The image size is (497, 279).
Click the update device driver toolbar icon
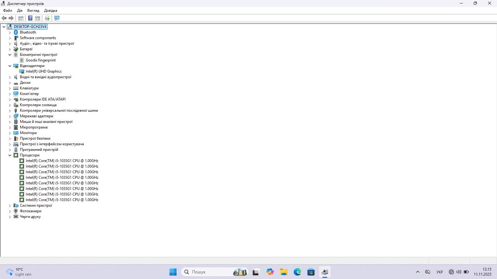click(47, 18)
